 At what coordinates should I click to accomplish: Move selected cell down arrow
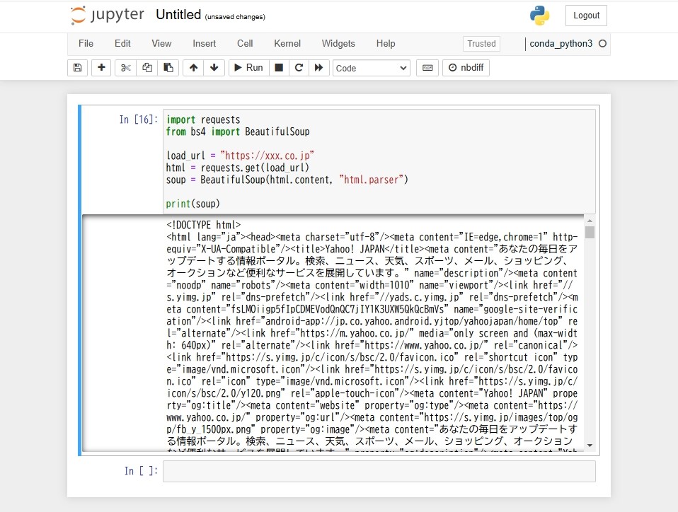pos(214,68)
